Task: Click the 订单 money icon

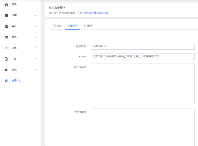Action: 6,48
